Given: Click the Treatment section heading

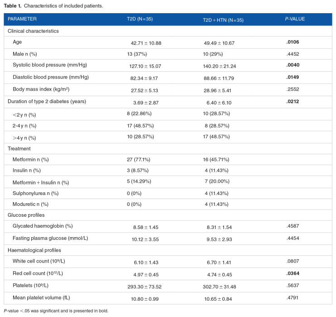Looking at the screenshot, I should click(x=20, y=147).
